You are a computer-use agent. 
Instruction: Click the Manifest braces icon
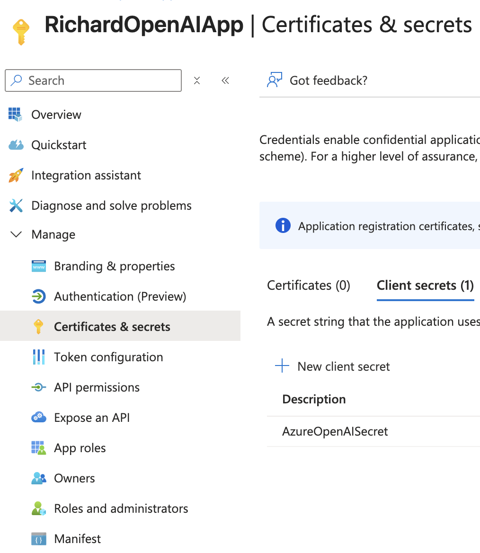pos(38,539)
